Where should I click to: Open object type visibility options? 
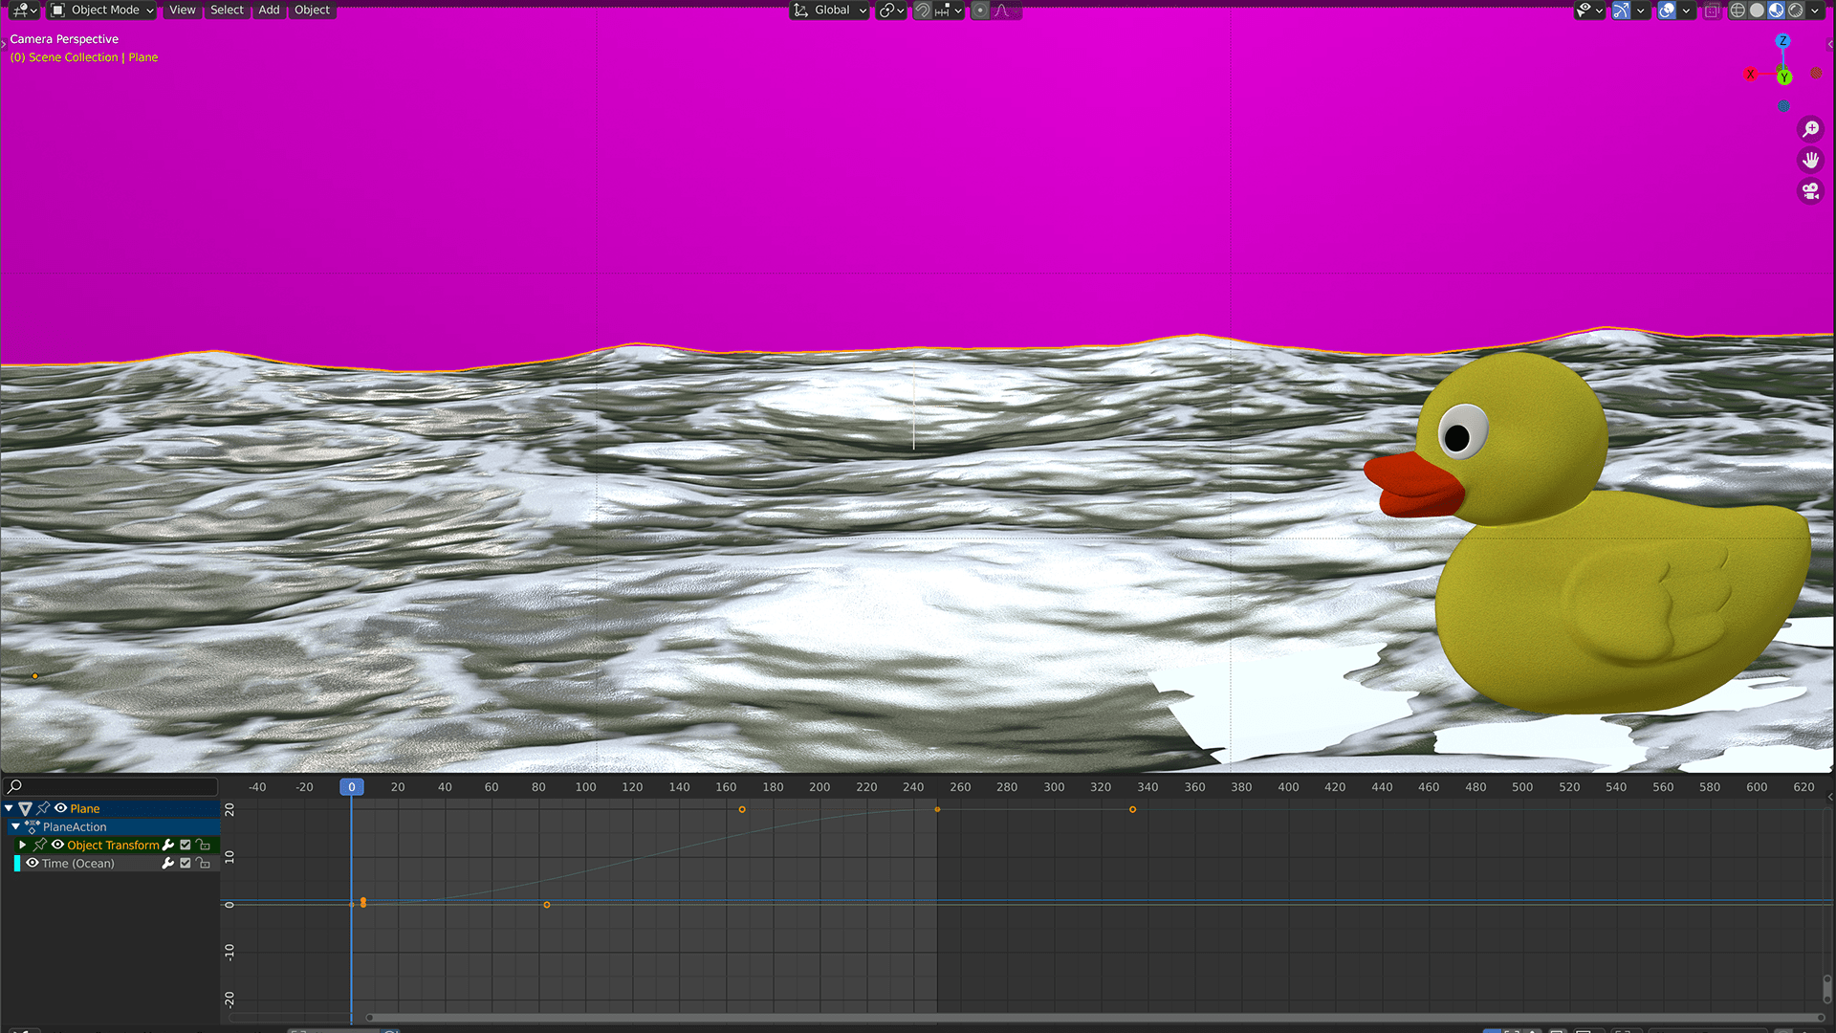[x=1589, y=10]
